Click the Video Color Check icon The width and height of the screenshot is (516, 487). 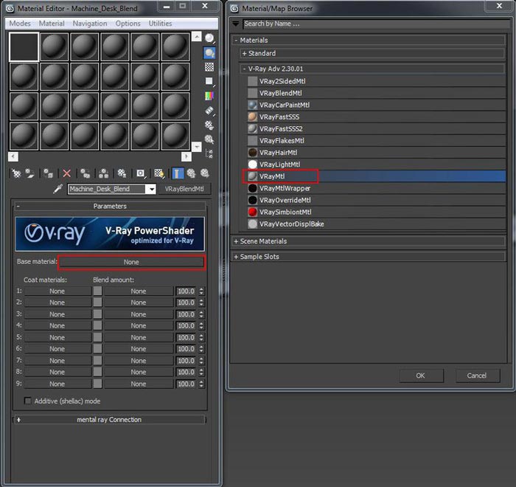click(209, 96)
